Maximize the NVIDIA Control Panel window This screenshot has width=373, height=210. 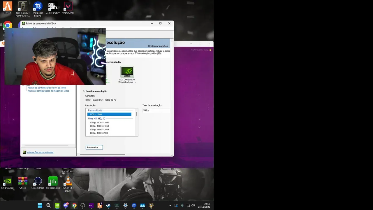pos(160,23)
